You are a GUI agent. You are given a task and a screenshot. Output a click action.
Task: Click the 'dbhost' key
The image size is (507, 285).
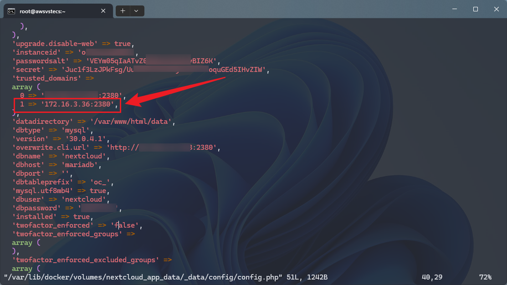(x=28, y=165)
